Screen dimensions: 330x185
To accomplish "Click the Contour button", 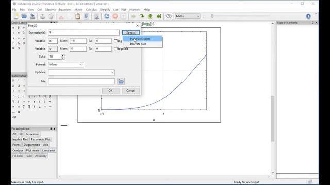I will [18, 151].
